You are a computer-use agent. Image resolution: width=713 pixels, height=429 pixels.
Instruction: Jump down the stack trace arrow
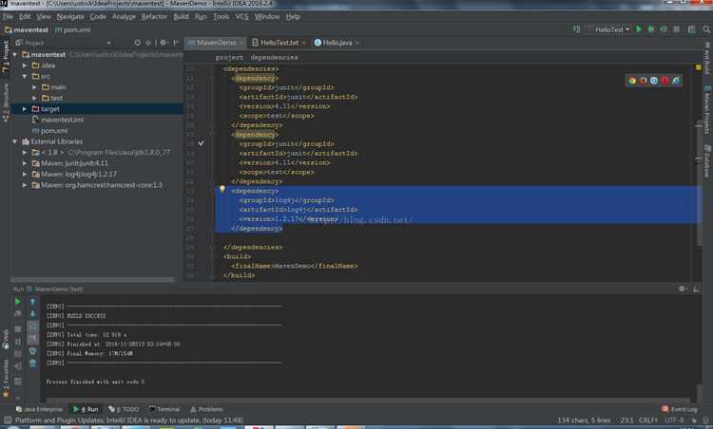[32, 314]
